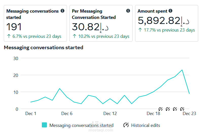Click last historical edit marker near Dec 23

pyautogui.click(x=182, y=109)
